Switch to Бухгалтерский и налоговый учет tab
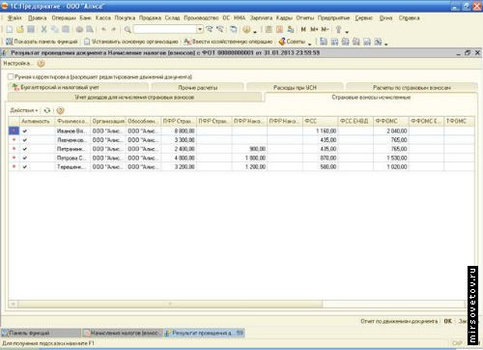 [78, 87]
